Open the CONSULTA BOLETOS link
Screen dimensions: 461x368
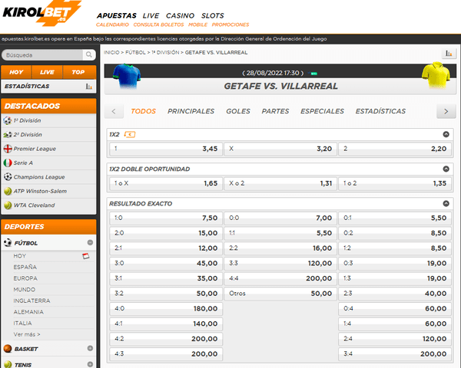(158, 25)
